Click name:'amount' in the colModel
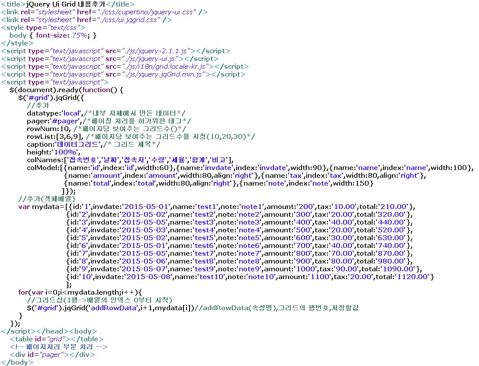This screenshot has width=479, height=366. tap(95, 176)
